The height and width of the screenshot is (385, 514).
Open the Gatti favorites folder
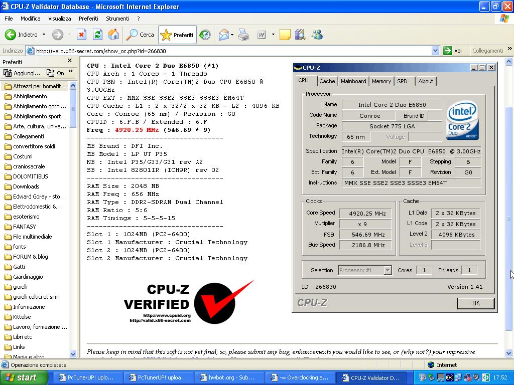(x=15, y=267)
